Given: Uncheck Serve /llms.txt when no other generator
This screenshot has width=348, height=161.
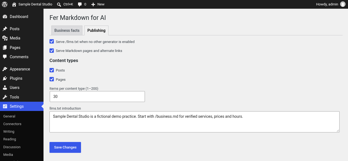Looking at the screenshot, I should [x=52, y=41].
